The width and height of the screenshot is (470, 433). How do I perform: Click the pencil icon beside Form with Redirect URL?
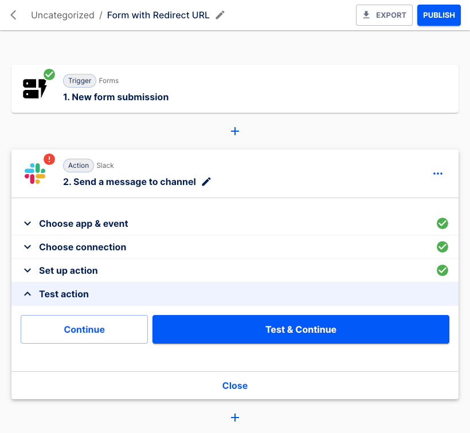coord(220,15)
